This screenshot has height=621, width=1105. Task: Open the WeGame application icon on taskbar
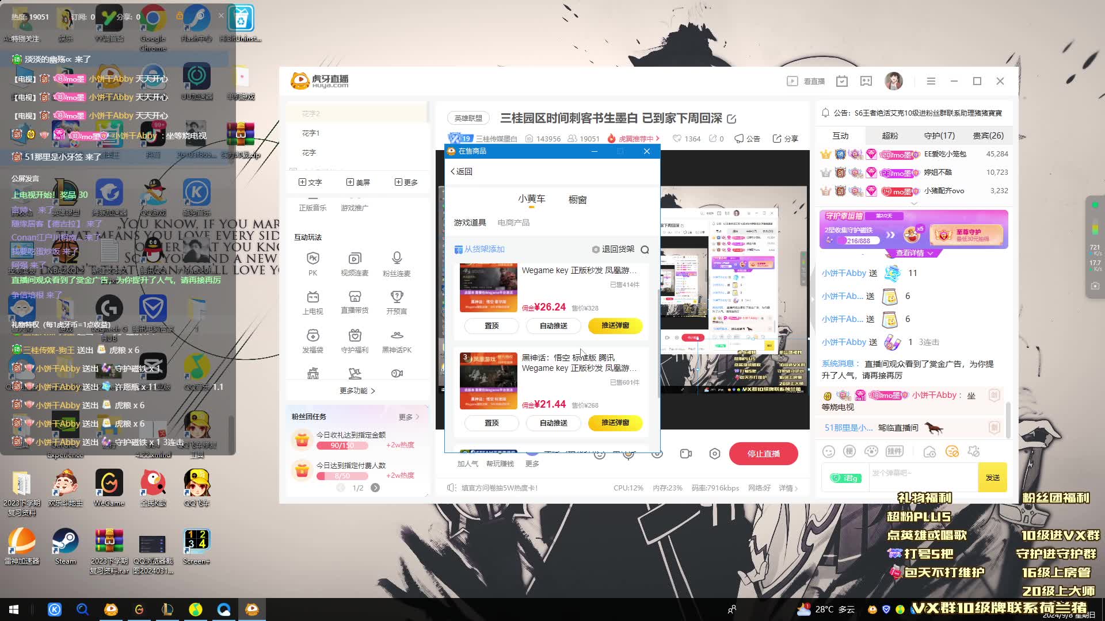(139, 609)
